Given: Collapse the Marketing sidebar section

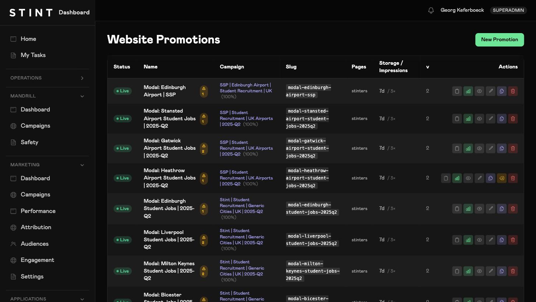Looking at the screenshot, I should [x=47, y=165].
